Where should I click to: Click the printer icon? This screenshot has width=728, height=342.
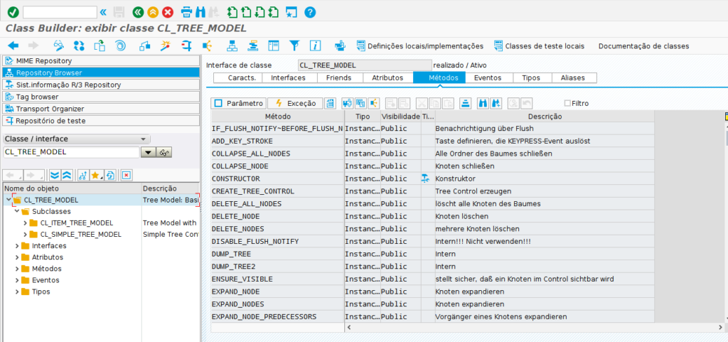coord(186,12)
